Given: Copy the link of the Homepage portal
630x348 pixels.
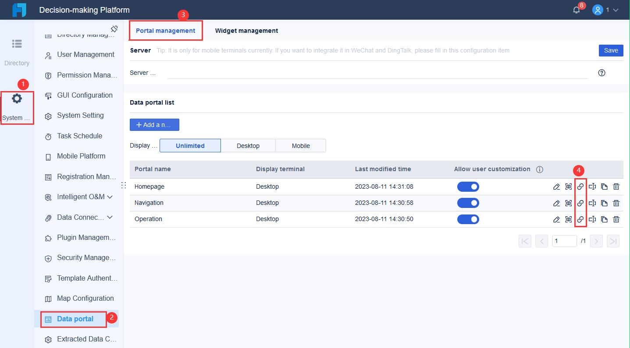Looking at the screenshot, I should click(x=580, y=186).
